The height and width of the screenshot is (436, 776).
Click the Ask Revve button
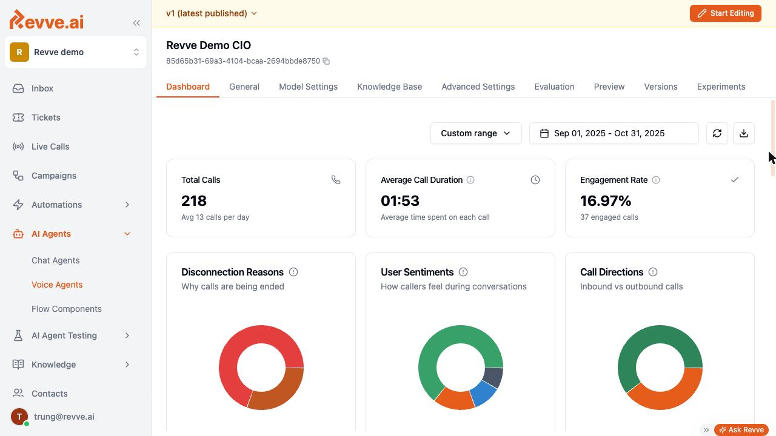click(x=741, y=430)
